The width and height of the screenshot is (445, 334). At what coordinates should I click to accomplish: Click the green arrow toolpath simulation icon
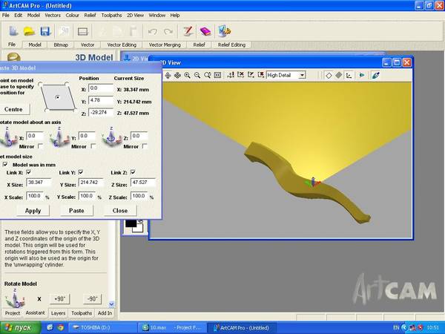click(362, 75)
